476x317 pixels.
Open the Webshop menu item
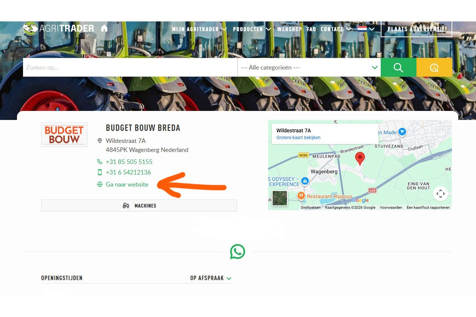tap(289, 29)
